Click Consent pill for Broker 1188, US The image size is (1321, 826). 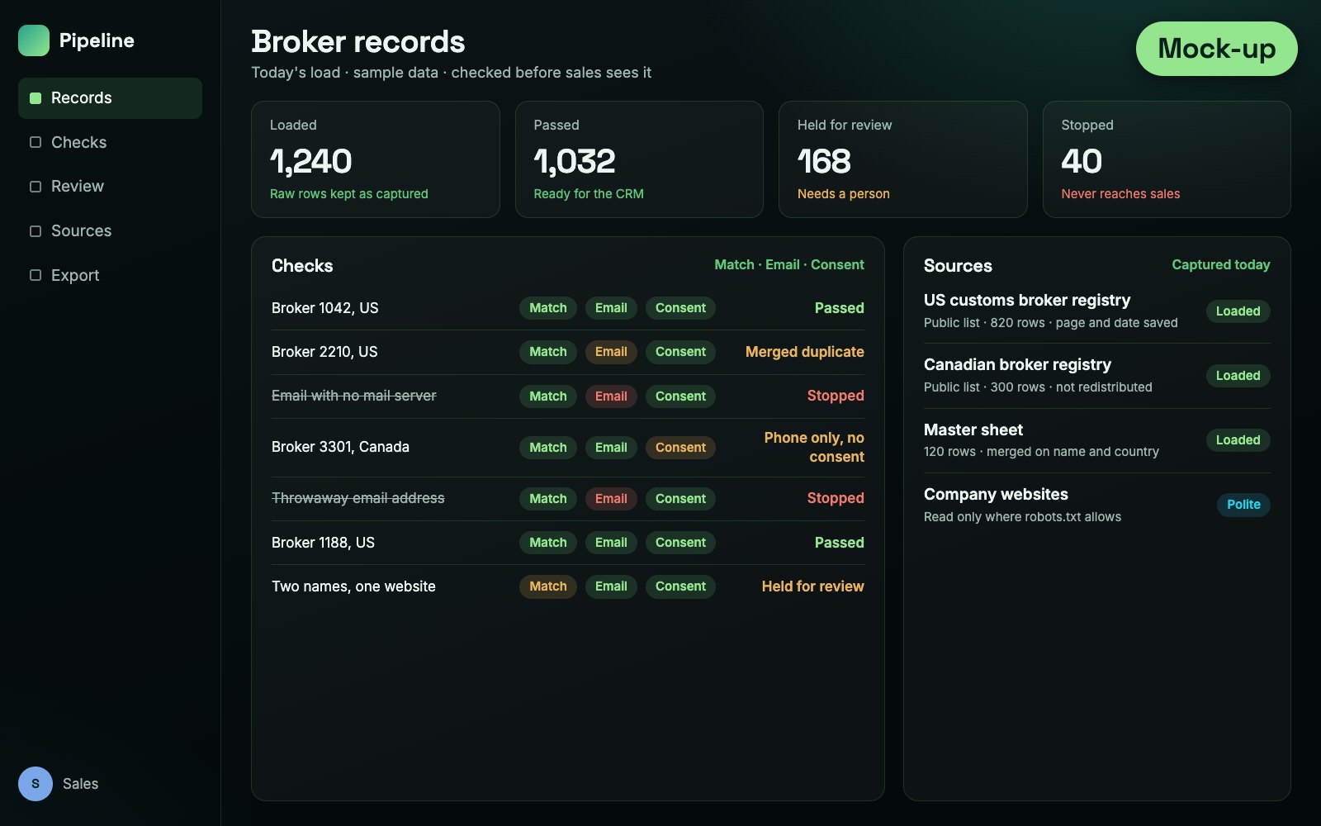[680, 543]
